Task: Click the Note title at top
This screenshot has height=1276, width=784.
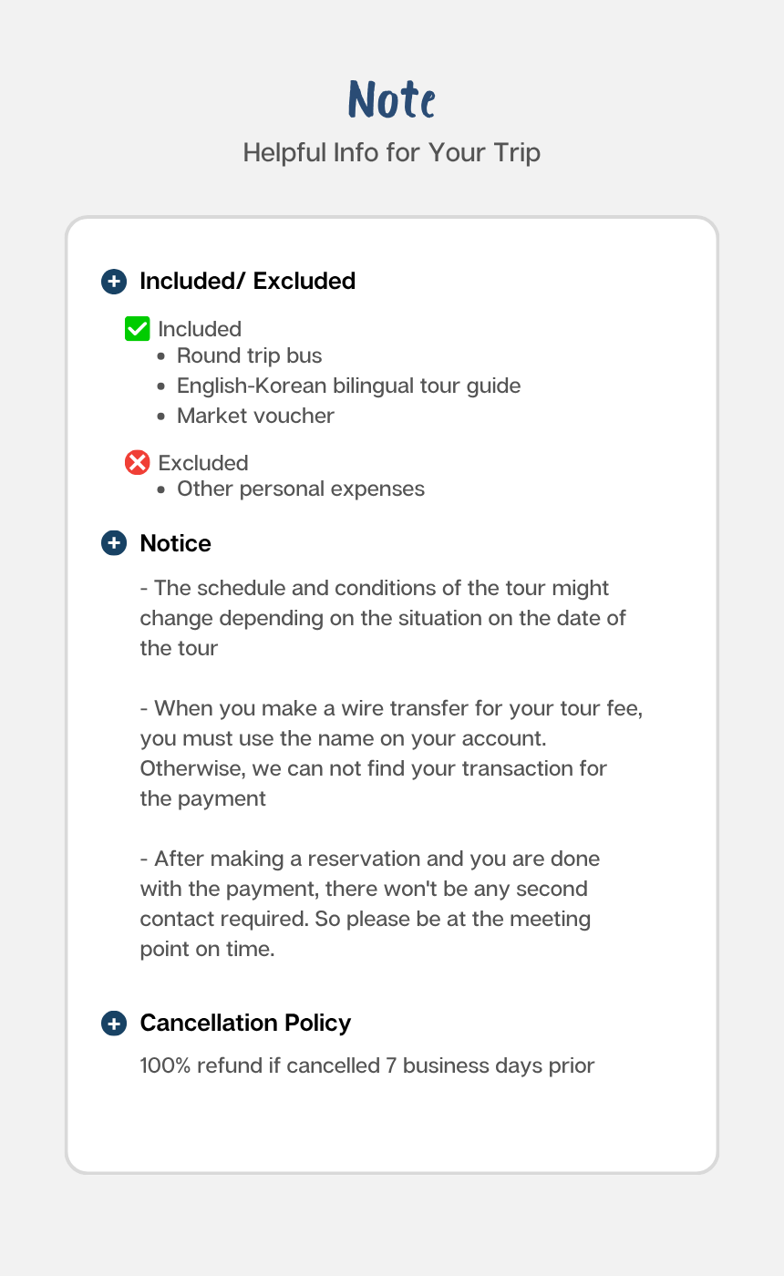Action: [392, 98]
